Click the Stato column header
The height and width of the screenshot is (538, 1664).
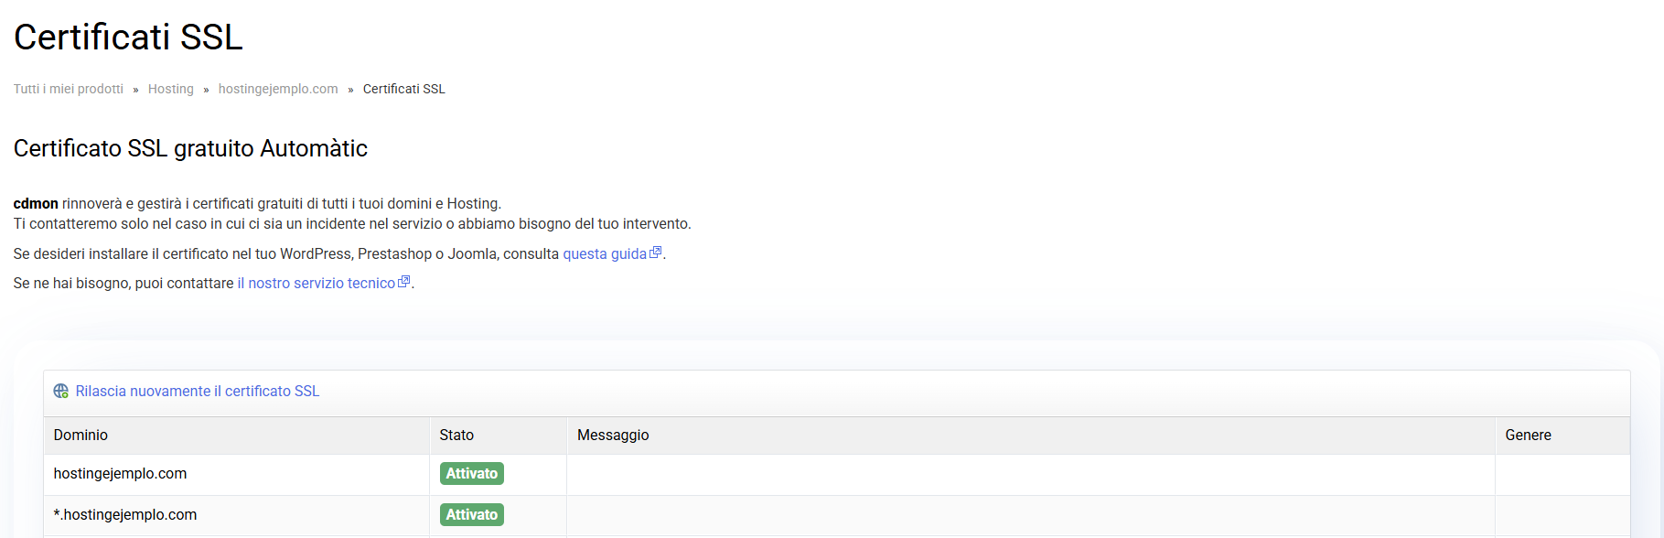click(456, 436)
